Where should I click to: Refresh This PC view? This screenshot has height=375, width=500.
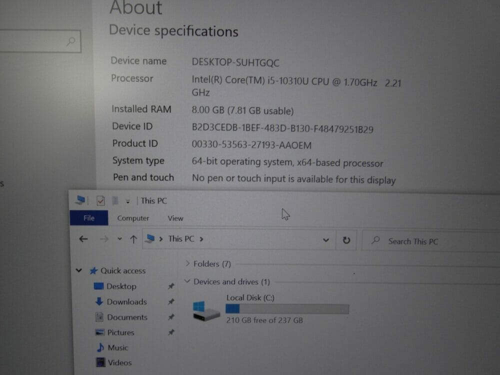pos(346,240)
